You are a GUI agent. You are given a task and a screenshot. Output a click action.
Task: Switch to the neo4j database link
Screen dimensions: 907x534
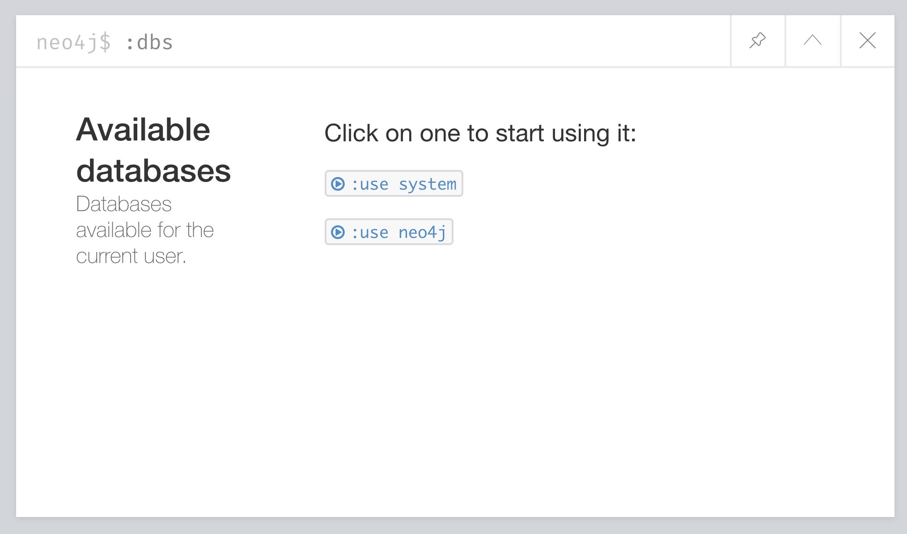click(x=389, y=232)
